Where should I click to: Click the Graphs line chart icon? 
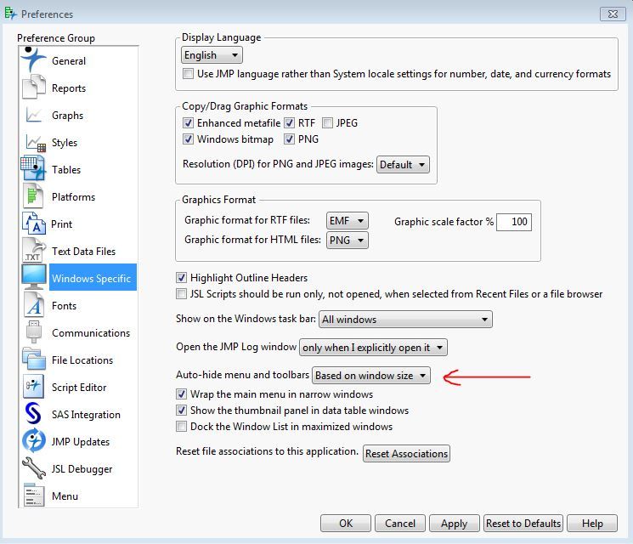[34, 115]
